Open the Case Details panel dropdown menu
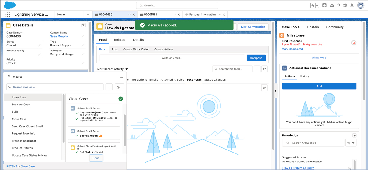This screenshot has height=170, width=368. coord(83,25)
